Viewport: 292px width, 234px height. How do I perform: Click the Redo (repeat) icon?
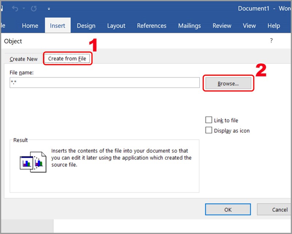[34, 8]
